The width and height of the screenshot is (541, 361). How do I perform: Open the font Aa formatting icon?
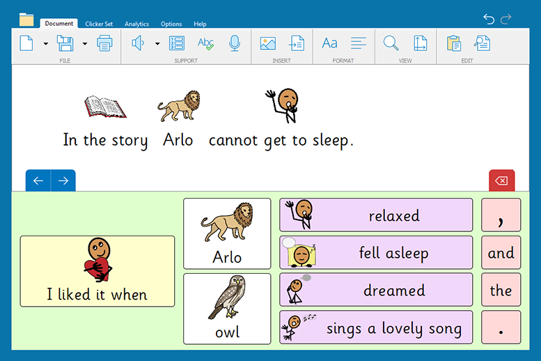329,43
